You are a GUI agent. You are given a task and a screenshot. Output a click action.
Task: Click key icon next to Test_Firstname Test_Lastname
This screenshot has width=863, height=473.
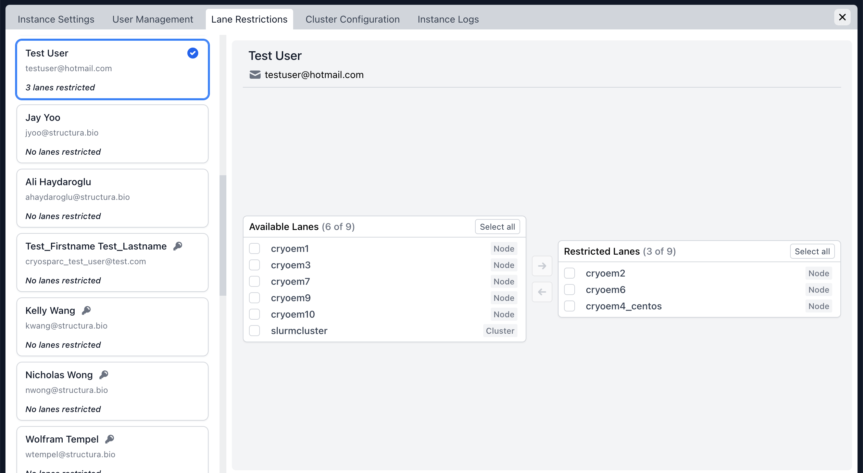coord(178,246)
